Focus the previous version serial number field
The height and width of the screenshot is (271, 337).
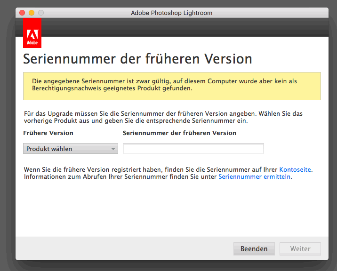[193, 149]
